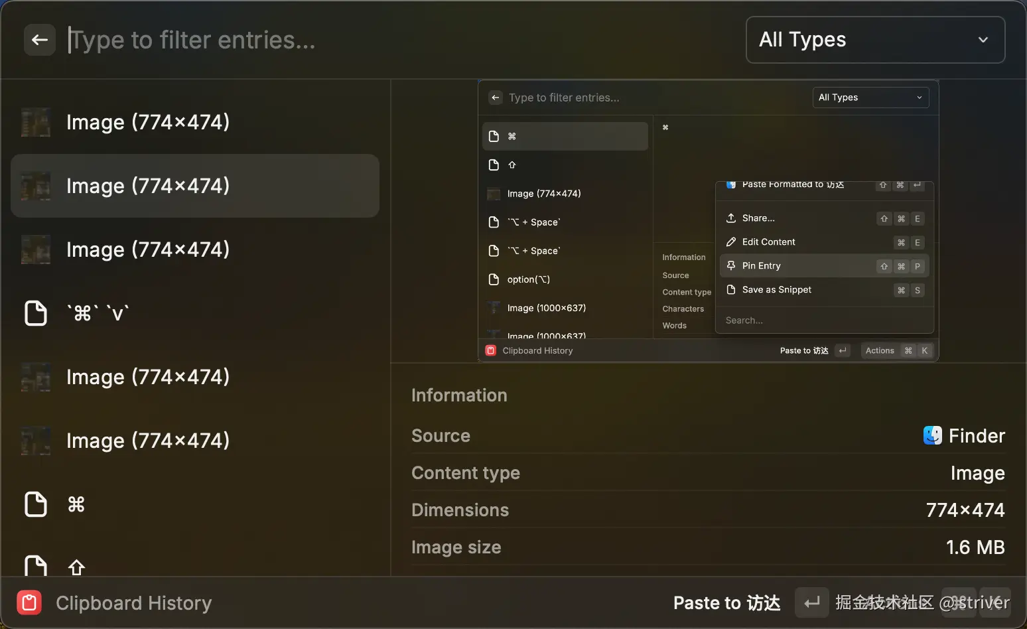Click the Paste to 访达 button
This screenshot has height=629, width=1027.
click(x=726, y=602)
